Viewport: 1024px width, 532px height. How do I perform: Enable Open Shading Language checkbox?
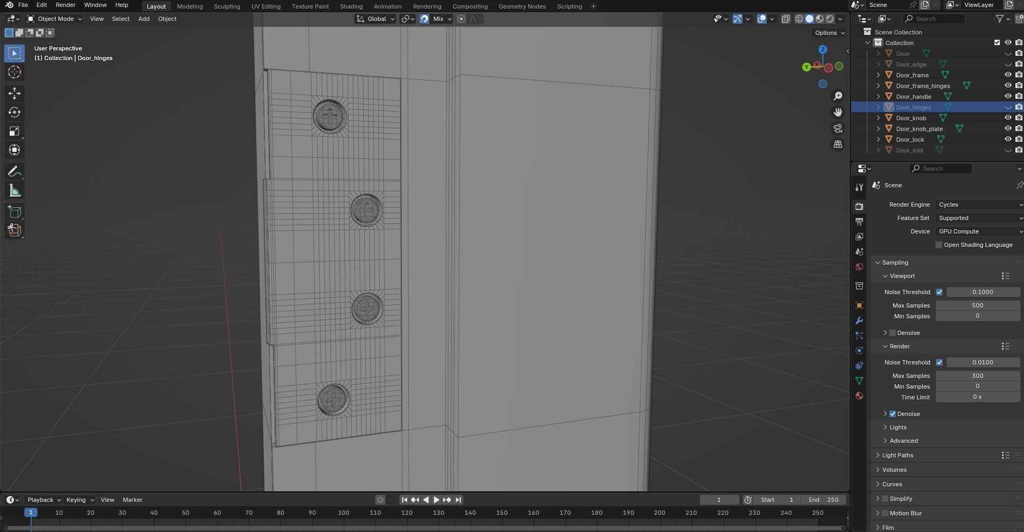tap(939, 245)
